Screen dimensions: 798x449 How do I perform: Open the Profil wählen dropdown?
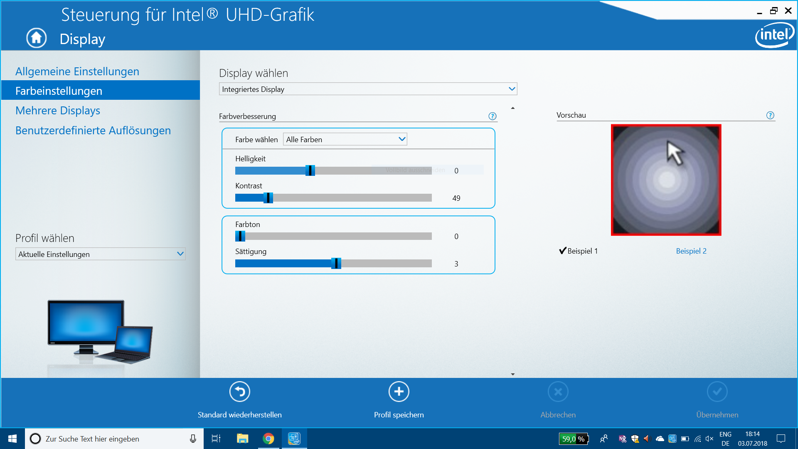pos(100,254)
